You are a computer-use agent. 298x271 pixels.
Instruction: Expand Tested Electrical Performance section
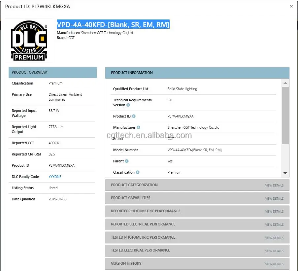coord(197,250)
